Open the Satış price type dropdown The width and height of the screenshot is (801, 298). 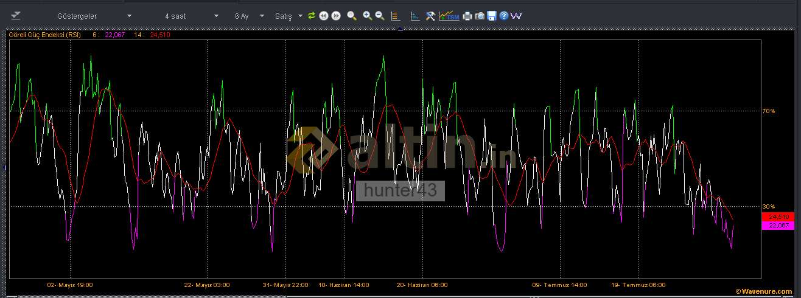[x=289, y=16]
